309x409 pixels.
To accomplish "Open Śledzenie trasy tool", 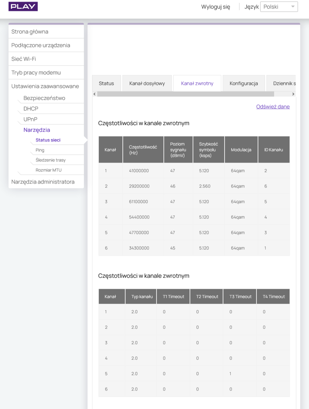I will (50, 160).
